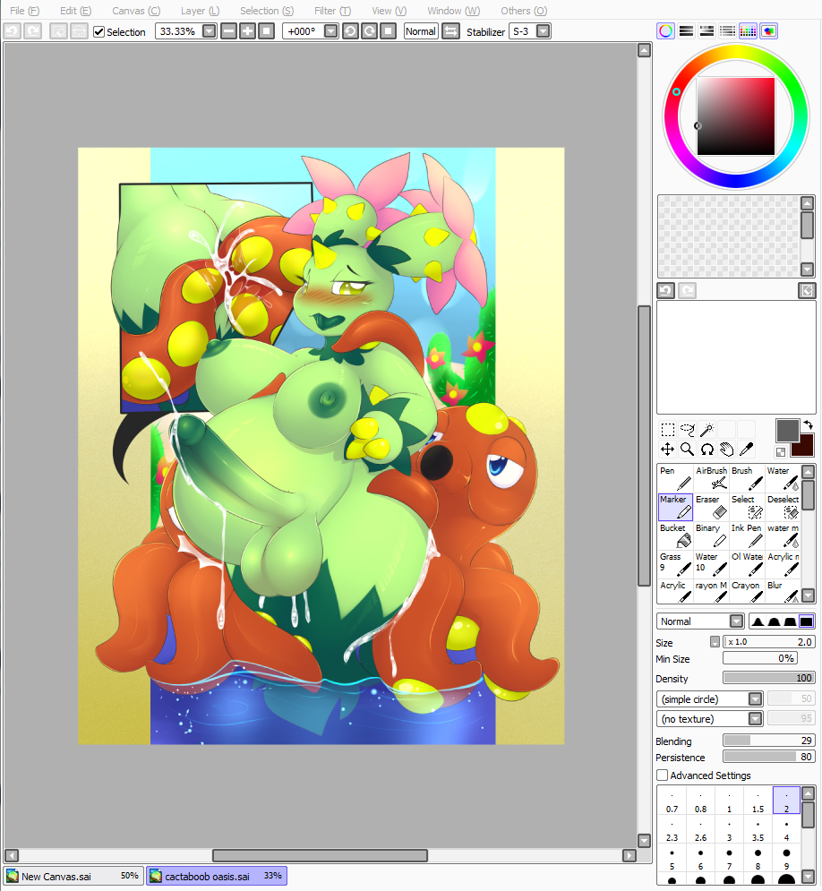The height and width of the screenshot is (891, 822).
Task: Select the Zoom magnifier tool
Action: pyautogui.click(x=688, y=450)
